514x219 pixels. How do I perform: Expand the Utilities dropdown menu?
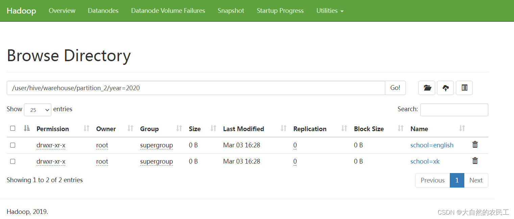coord(330,11)
